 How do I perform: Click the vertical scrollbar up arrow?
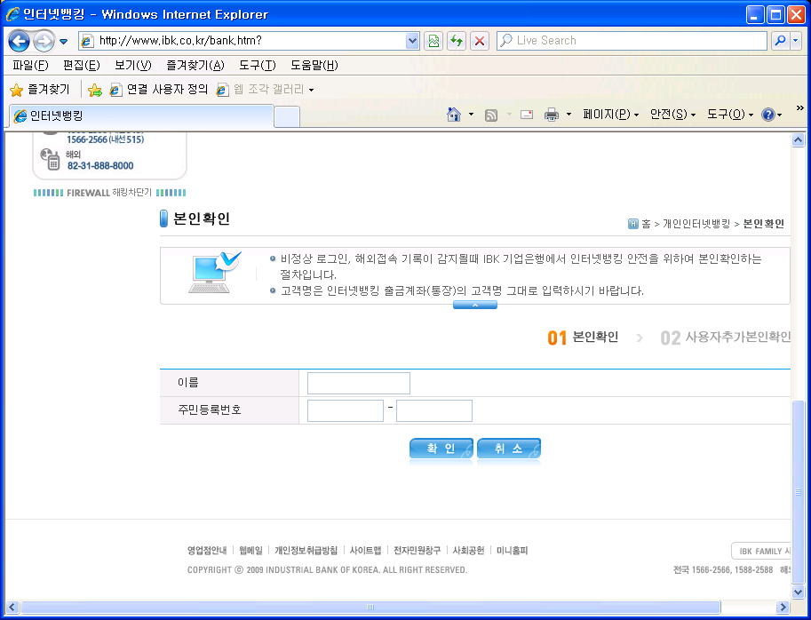click(798, 139)
